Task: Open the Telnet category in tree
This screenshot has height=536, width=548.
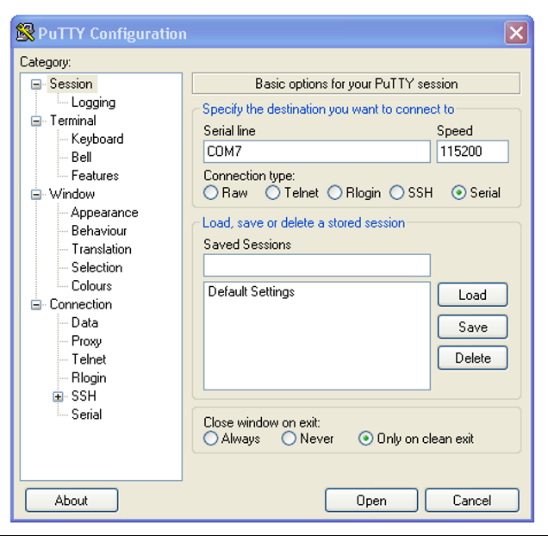Action: [89, 359]
